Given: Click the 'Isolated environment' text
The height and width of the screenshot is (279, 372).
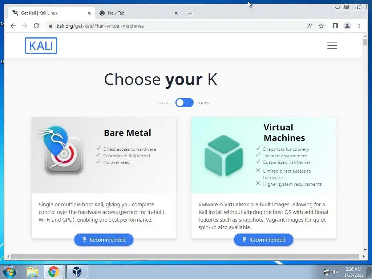Looking at the screenshot, I should pyautogui.click(x=285, y=156).
